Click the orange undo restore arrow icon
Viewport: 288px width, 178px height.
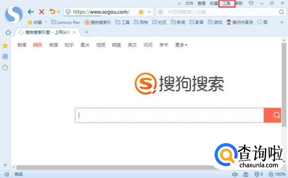click(52, 11)
